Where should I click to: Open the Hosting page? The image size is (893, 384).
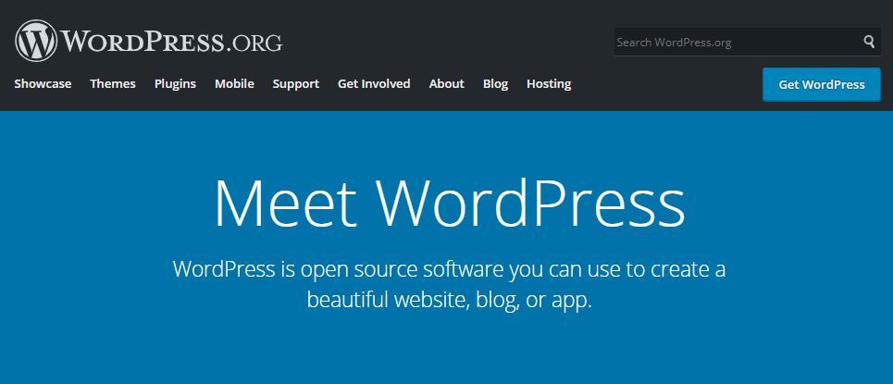point(549,84)
